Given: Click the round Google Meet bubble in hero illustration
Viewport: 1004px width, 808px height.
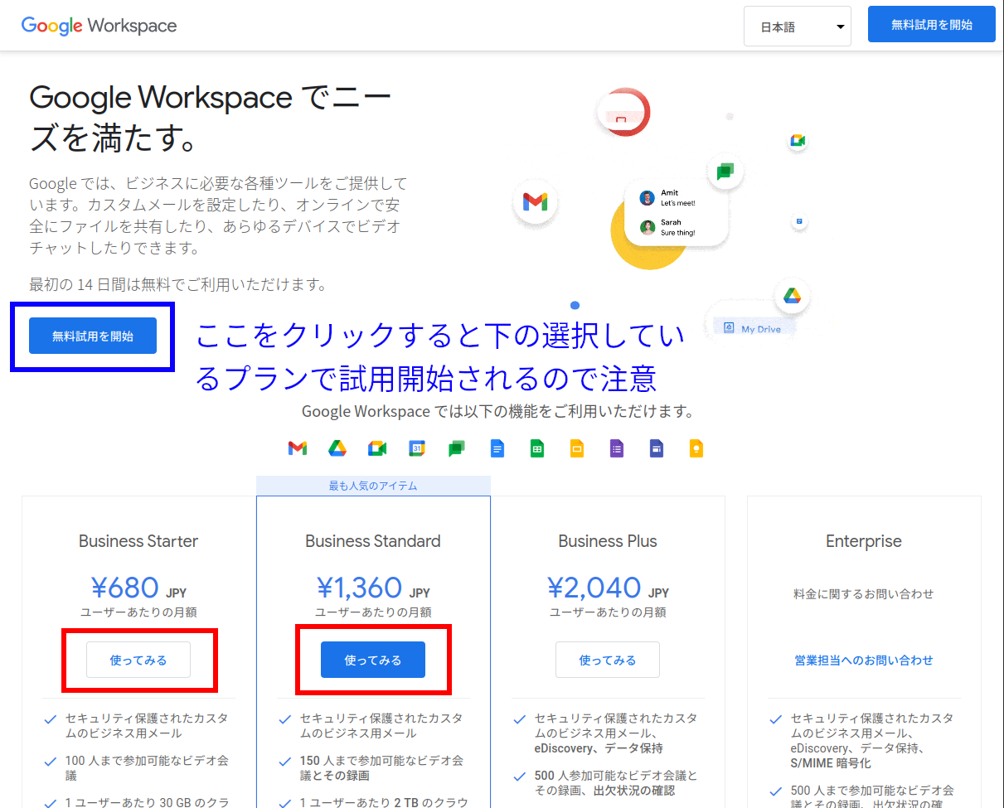Looking at the screenshot, I should (x=798, y=140).
